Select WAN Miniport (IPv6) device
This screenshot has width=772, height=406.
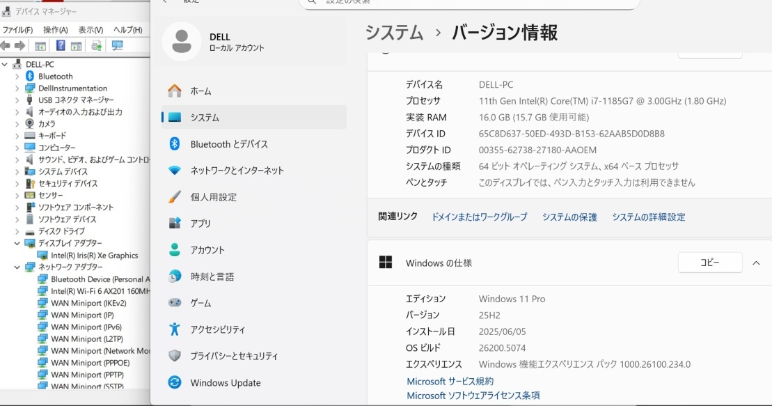tap(86, 327)
